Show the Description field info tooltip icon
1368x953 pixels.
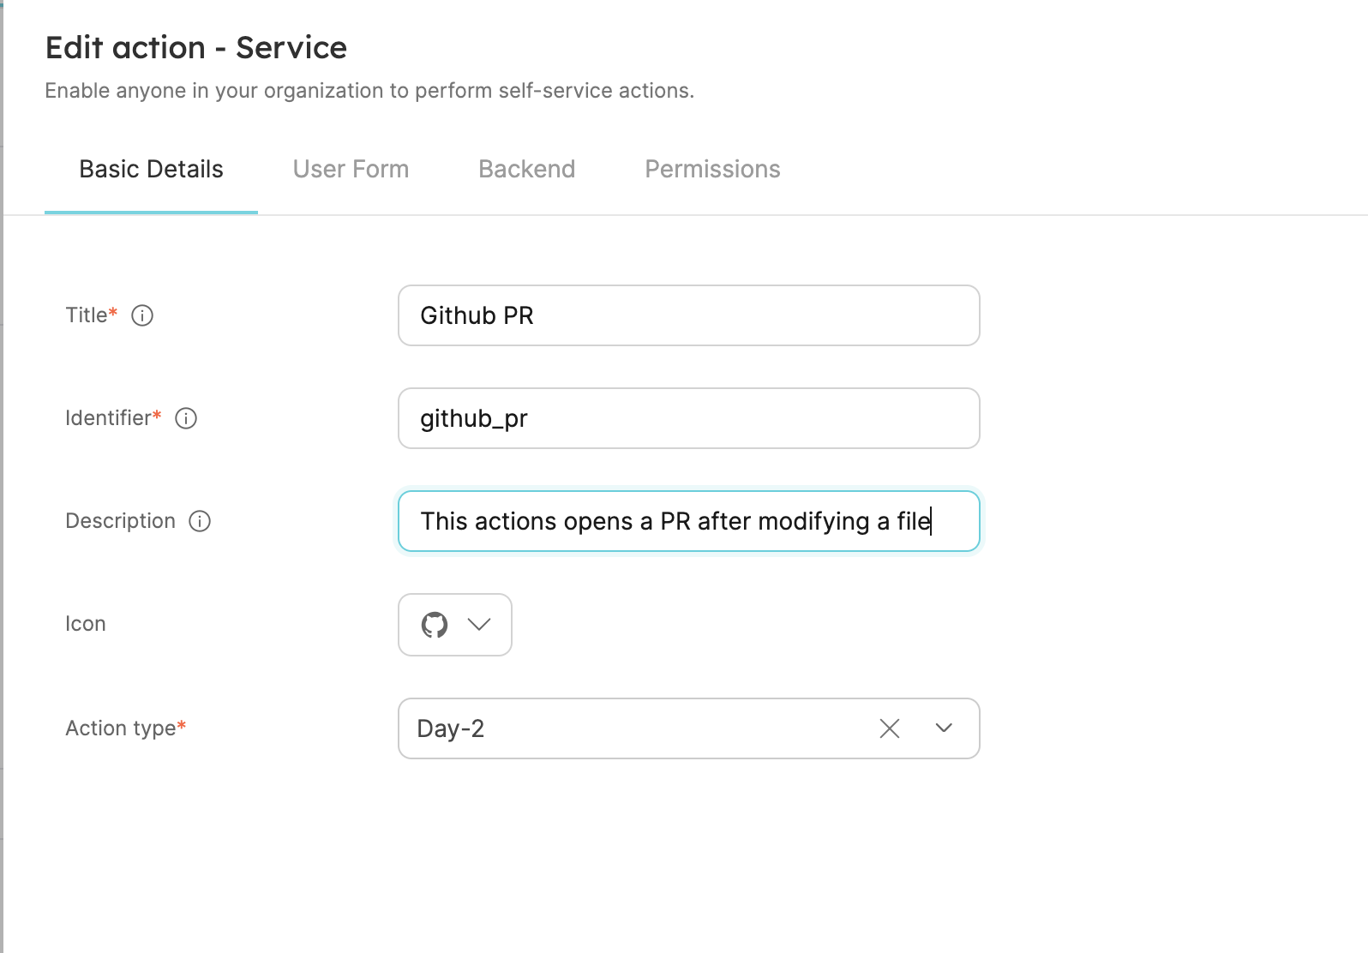[x=200, y=521]
